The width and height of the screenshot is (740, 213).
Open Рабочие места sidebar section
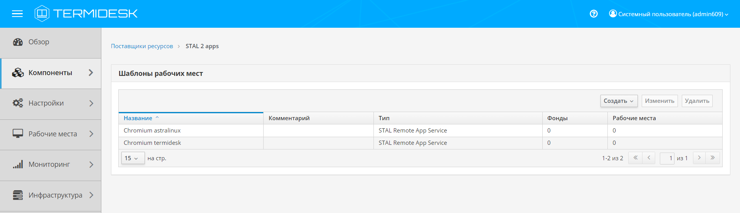(52, 134)
